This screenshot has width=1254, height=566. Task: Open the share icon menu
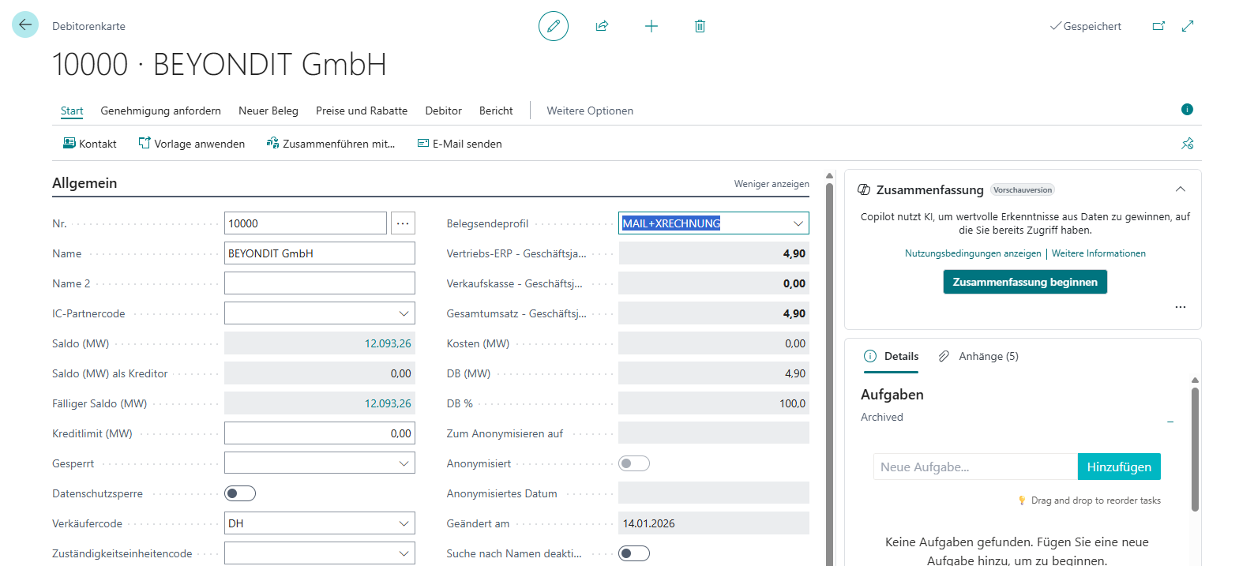pos(602,26)
